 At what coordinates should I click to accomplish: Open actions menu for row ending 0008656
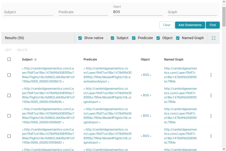[x=211, y=95]
